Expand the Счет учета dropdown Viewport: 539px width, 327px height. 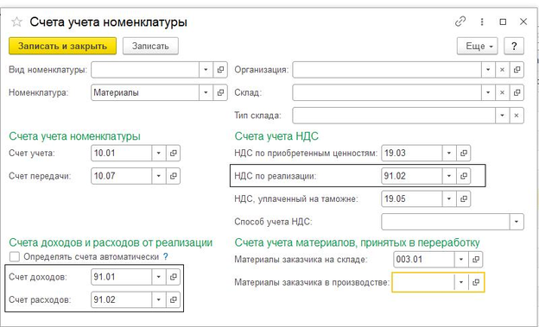coord(158,154)
